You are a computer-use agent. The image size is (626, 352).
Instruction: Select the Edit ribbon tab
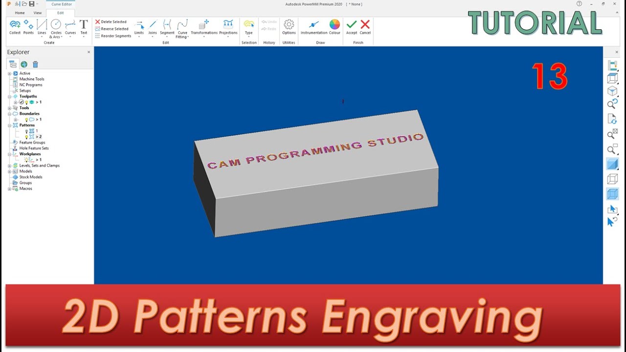(x=60, y=13)
